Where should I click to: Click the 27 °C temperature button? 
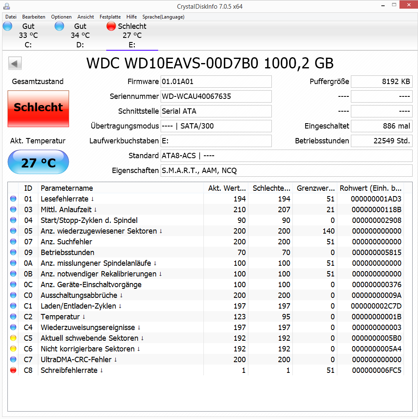(x=38, y=162)
